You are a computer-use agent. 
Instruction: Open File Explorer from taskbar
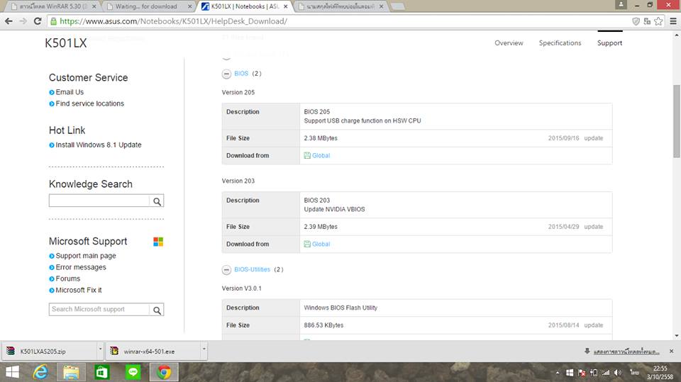pos(71,372)
